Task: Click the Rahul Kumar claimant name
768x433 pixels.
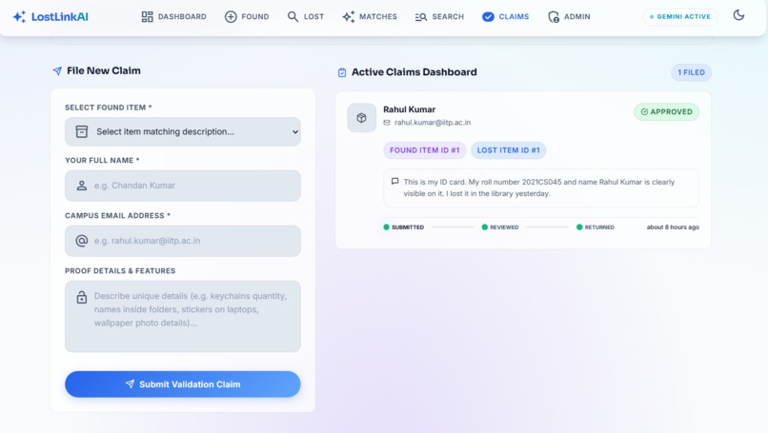Action: tap(409, 109)
